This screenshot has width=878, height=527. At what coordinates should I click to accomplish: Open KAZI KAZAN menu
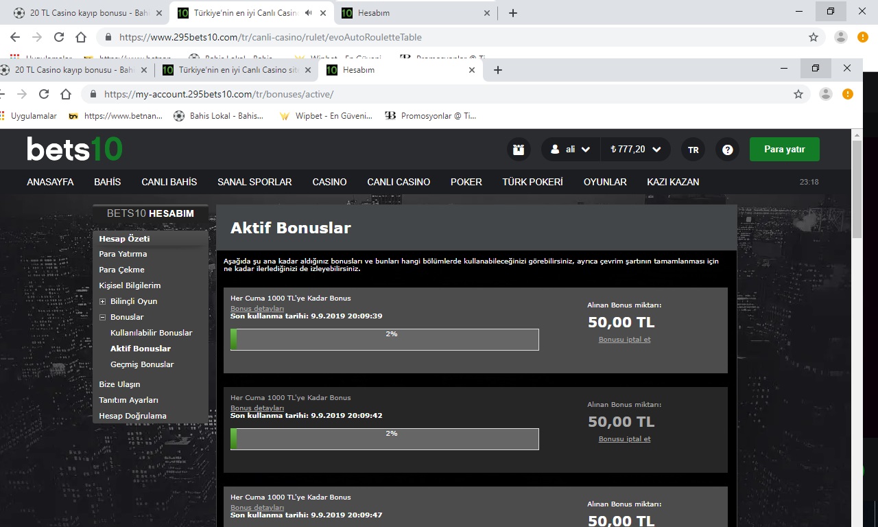tap(673, 182)
